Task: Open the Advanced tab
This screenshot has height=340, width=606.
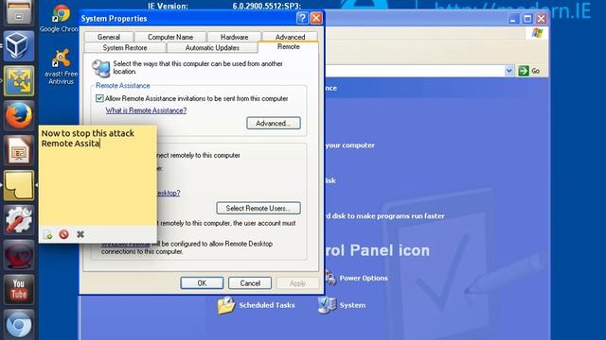Action: [290, 37]
